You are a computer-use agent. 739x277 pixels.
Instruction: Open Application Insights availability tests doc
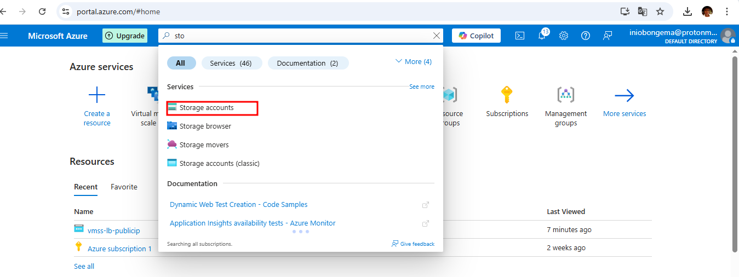click(x=253, y=223)
